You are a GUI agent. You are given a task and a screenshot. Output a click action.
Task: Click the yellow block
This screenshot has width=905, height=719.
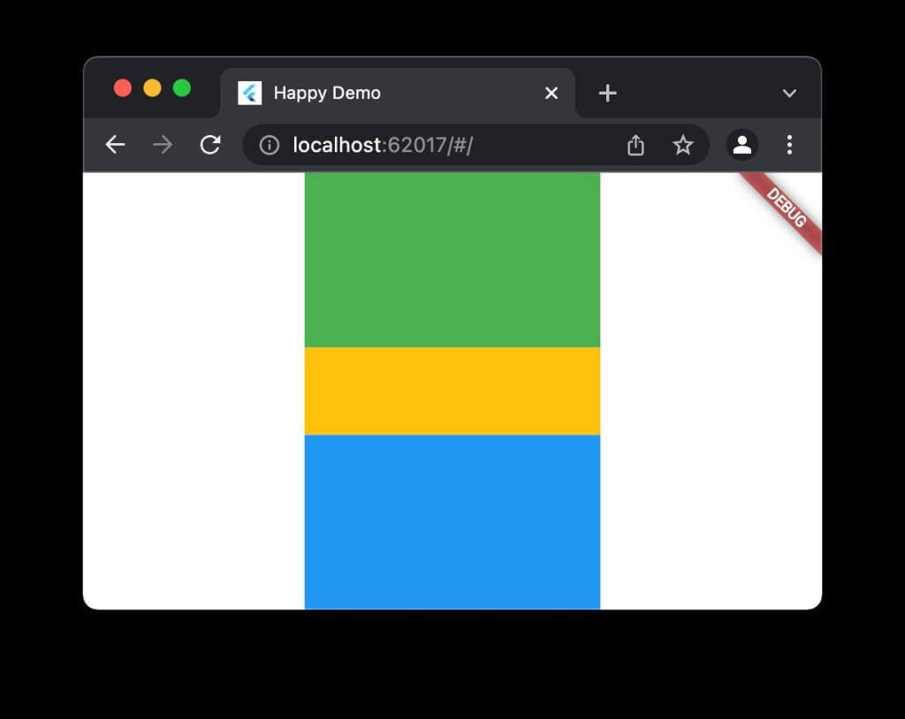(x=452, y=390)
